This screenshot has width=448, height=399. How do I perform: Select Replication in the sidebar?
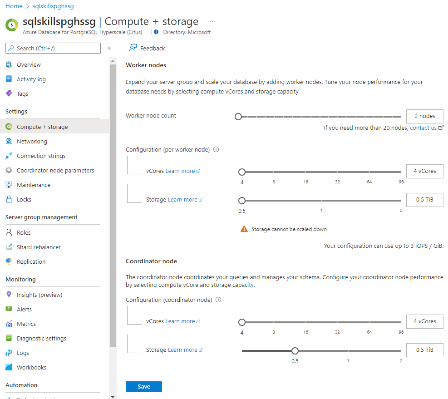tap(31, 261)
